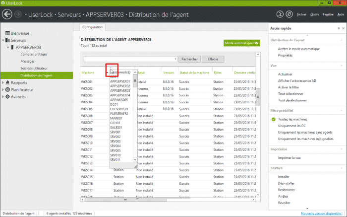Collapse the Distribution de l'agent quick section

pyautogui.click(x=341, y=40)
